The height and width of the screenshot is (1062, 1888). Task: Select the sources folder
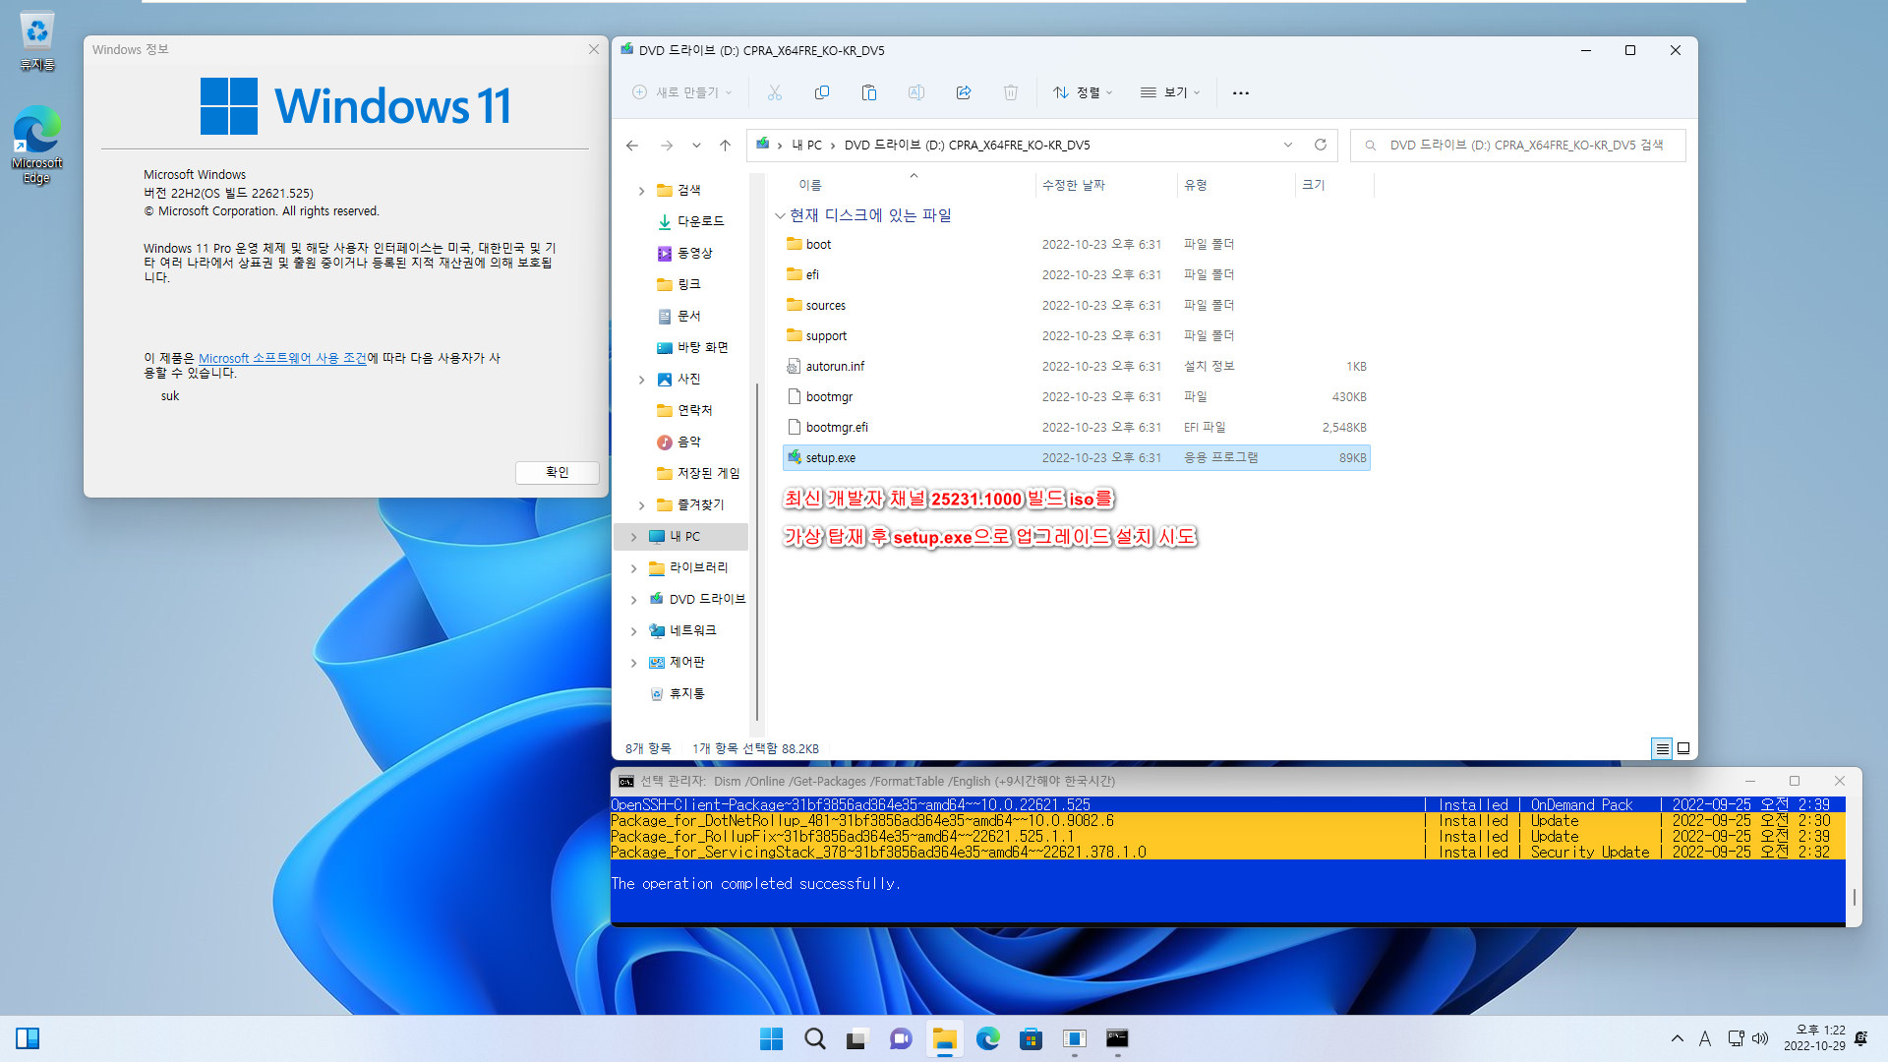click(825, 305)
